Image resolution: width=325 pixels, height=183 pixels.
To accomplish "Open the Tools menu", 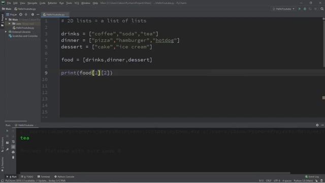I will (69, 3).
